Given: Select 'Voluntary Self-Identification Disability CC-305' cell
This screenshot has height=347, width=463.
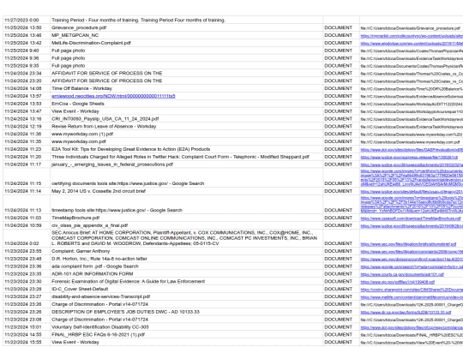Looking at the screenshot, I should pyautogui.click(x=186, y=327).
